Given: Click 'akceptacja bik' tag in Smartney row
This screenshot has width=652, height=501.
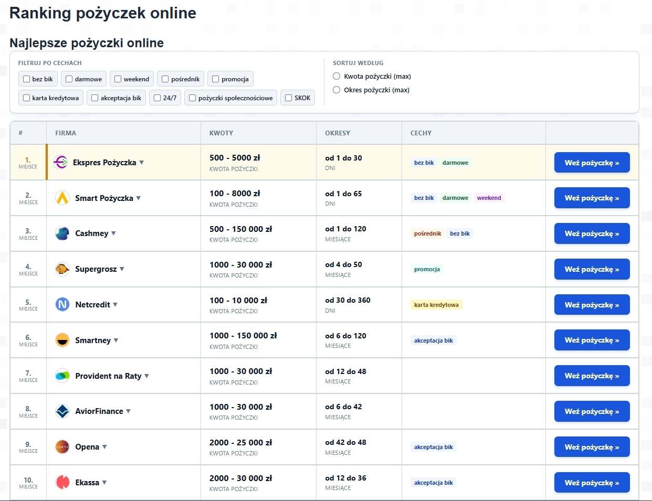Looking at the screenshot, I should click(x=433, y=340).
